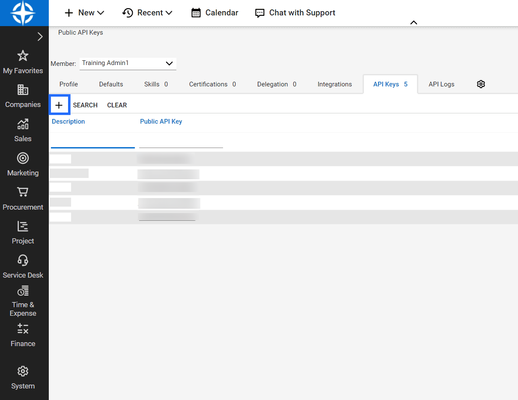Click the tab settings gear icon
The image size is (518, 400).
coord(481,84)
